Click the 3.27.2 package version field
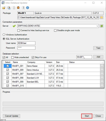This screenshot has width=106, height=121. pyautogui.click(x=98, y=13)
